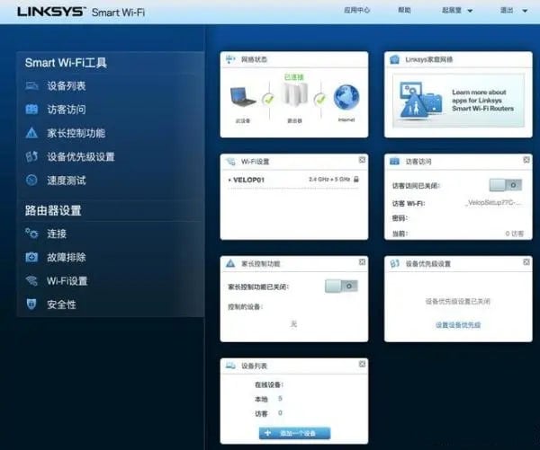Click the 故障排除 first-aid icon
This screenshot has height=450, width=540.
(31, 257)
